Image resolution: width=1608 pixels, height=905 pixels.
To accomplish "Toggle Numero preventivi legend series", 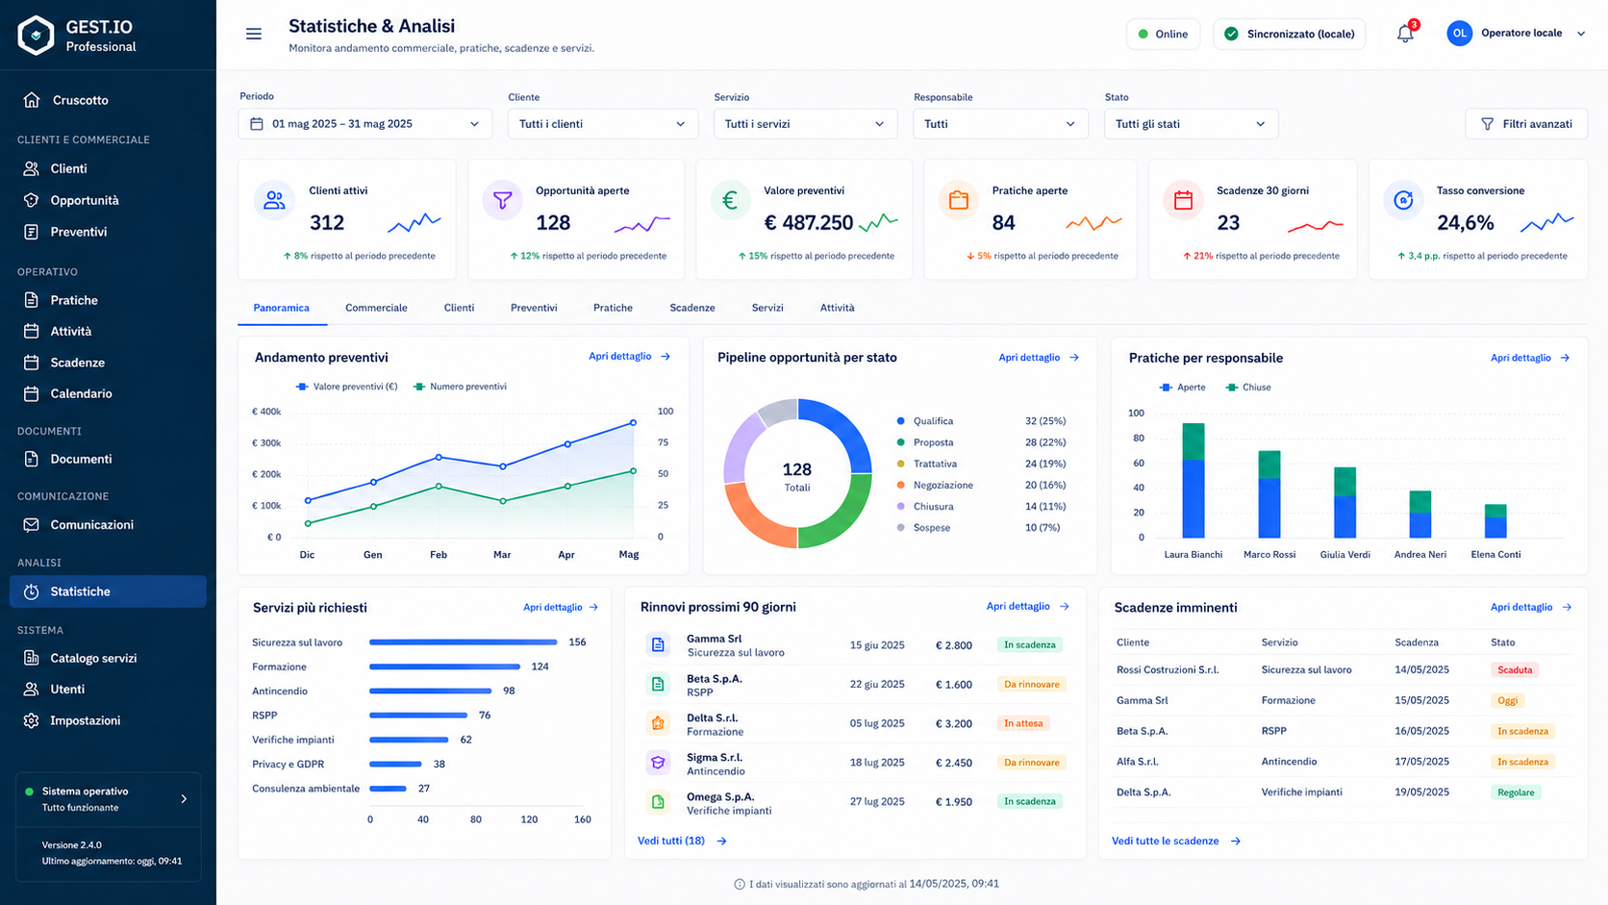I will click(460, 387).
